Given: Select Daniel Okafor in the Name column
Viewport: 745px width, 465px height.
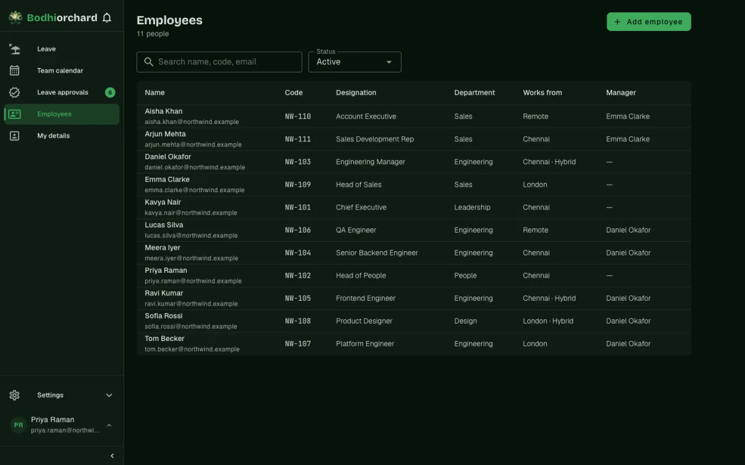Looking at the screenshot, I should [168, 157].
